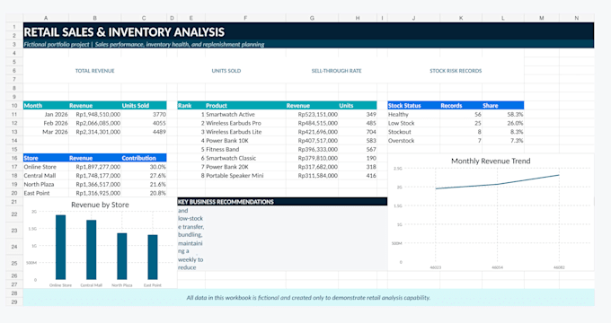Click revenue cell Rp2,314,301,000

(94, 132)
